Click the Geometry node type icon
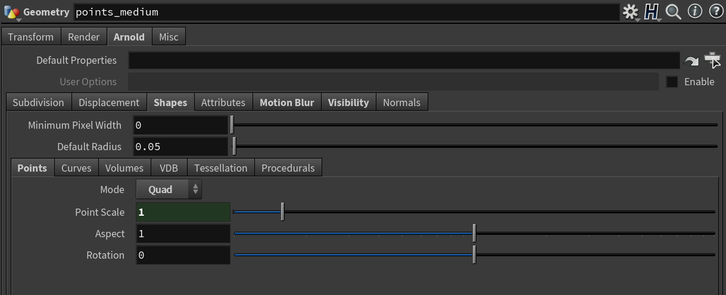The width and height of the screenshot is (726, 295). (12, 12)
